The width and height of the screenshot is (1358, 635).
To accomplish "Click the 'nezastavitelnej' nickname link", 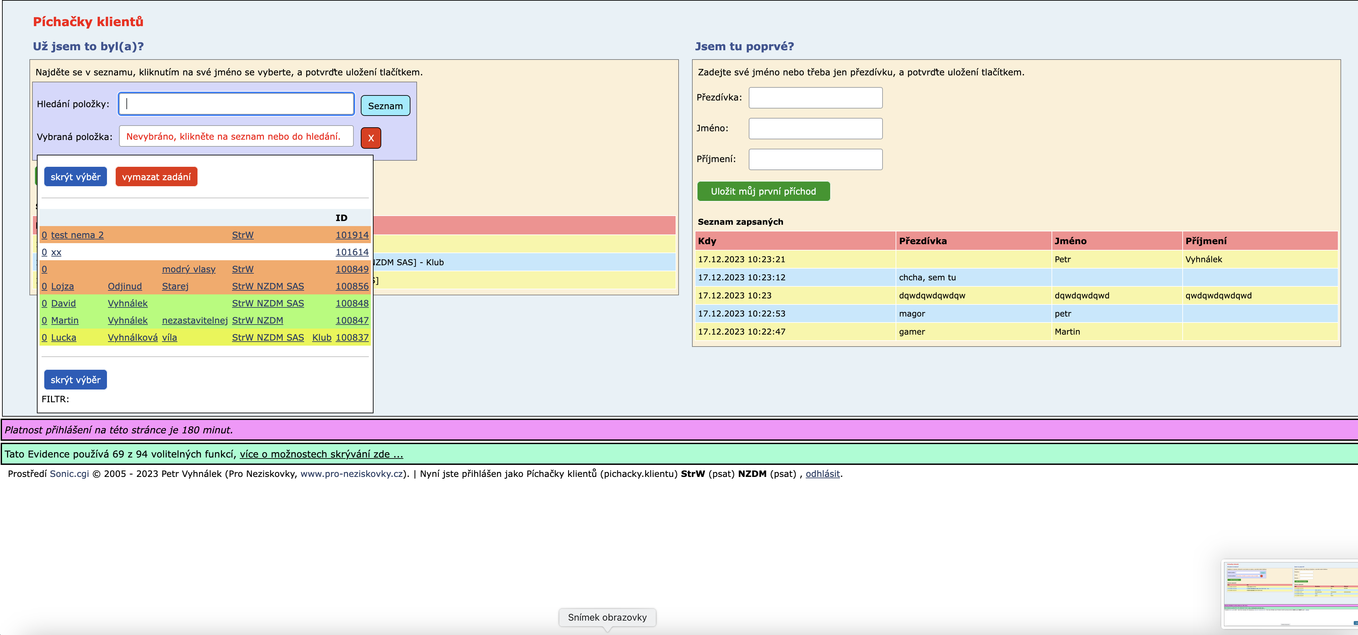I will click(194, 321).
